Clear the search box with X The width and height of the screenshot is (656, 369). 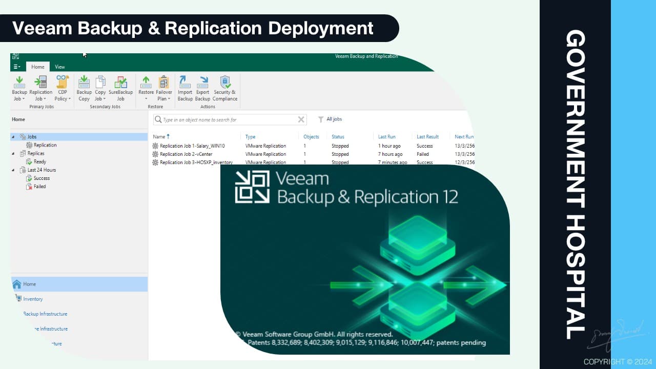301,119
